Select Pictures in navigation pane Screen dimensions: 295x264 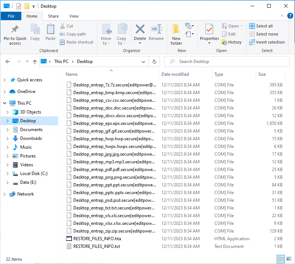[28, 156]
